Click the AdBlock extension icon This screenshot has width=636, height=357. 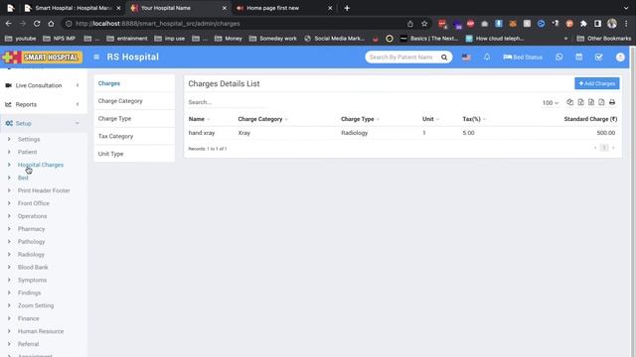point(470,24)
